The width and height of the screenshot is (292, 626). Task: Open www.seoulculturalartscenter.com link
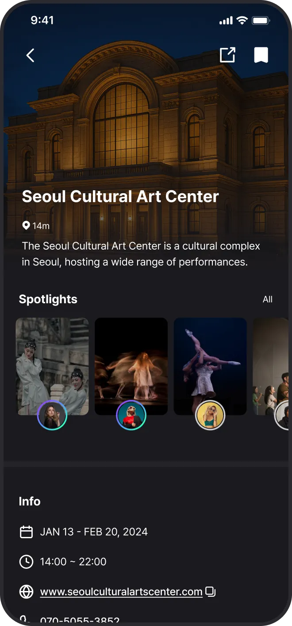click(121, 592)
